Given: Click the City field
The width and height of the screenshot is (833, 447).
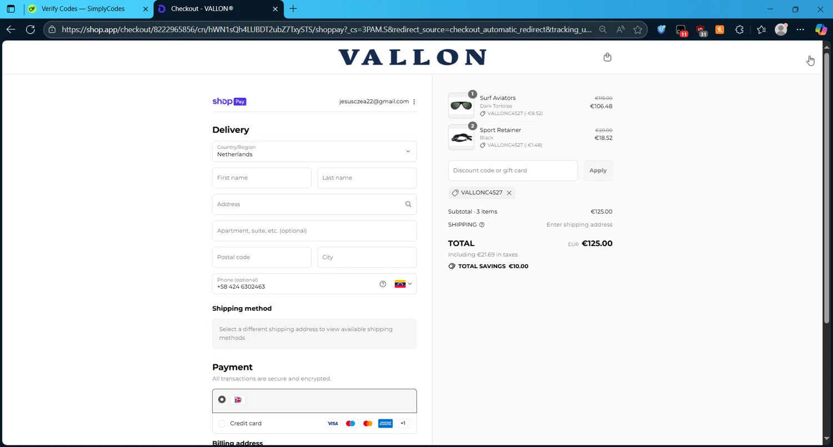Looking at the screenshot, I should [367, 258].
